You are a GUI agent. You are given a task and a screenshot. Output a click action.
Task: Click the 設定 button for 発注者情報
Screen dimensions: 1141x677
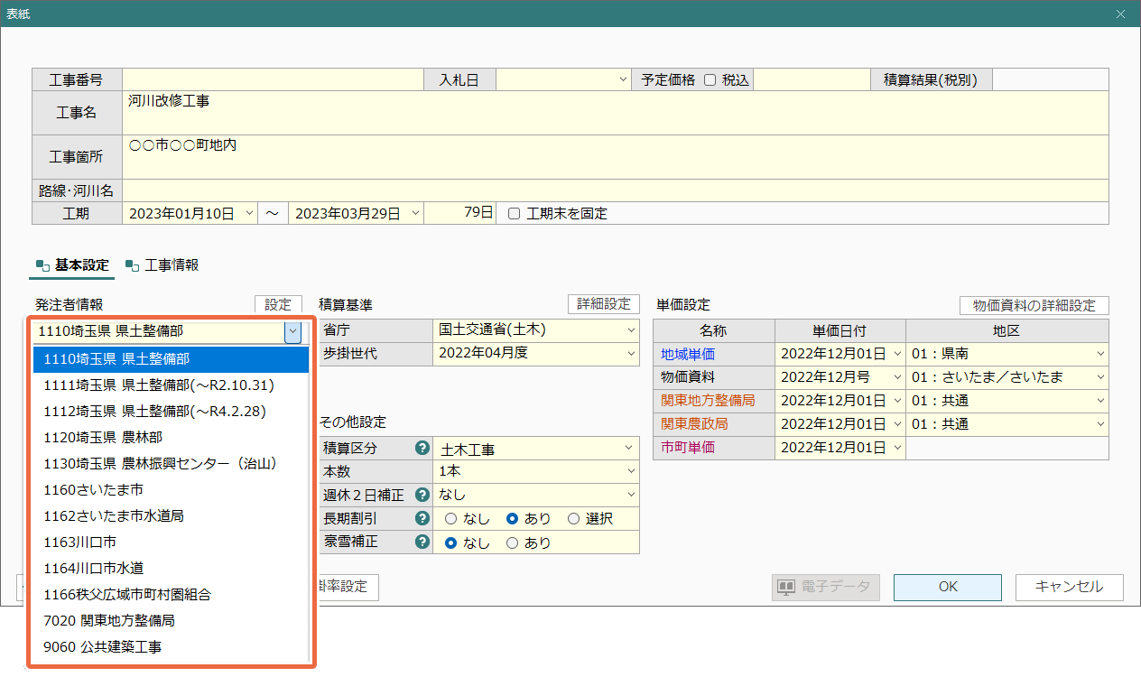(x=278, y=305)
